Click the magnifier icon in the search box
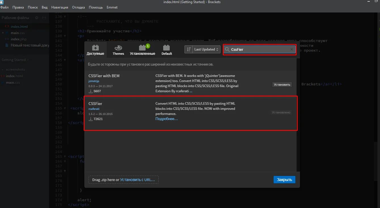This screenshot has height=208, width=380. (227, 49)
